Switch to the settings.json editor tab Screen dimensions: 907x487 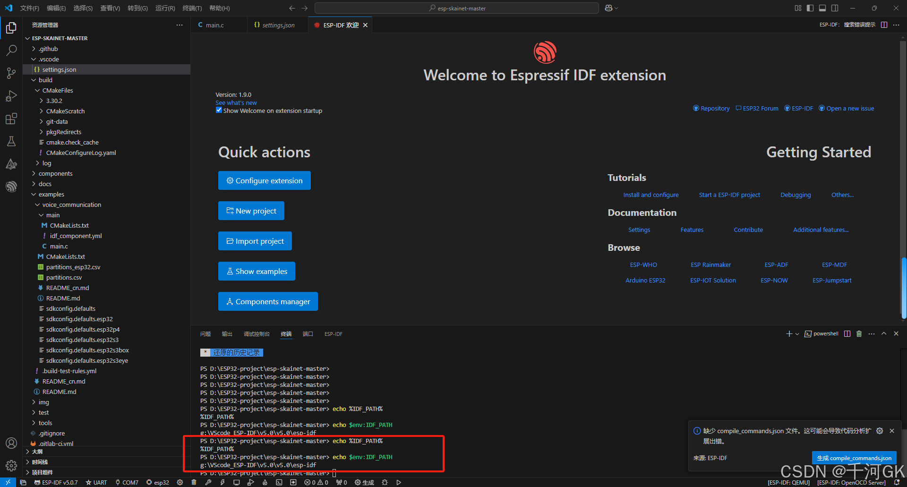click(277, 25)
